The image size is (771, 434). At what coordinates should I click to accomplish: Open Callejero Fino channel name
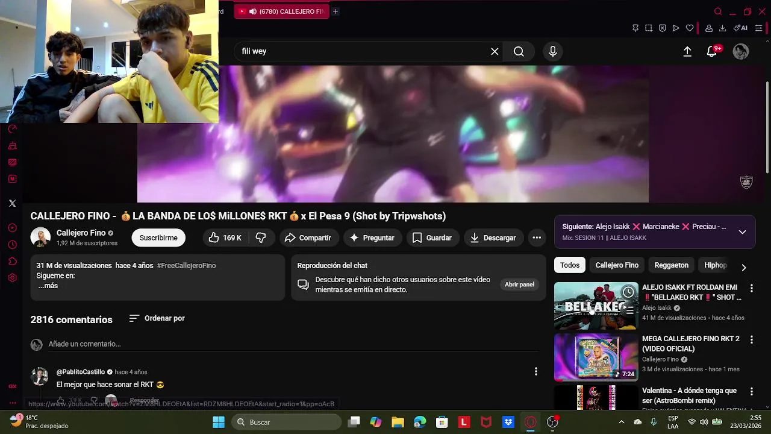pyautogui.click(x=81, y=233)
